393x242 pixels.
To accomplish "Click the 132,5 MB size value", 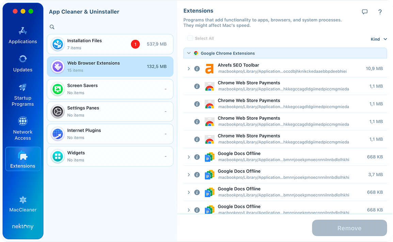I will 157,67.
